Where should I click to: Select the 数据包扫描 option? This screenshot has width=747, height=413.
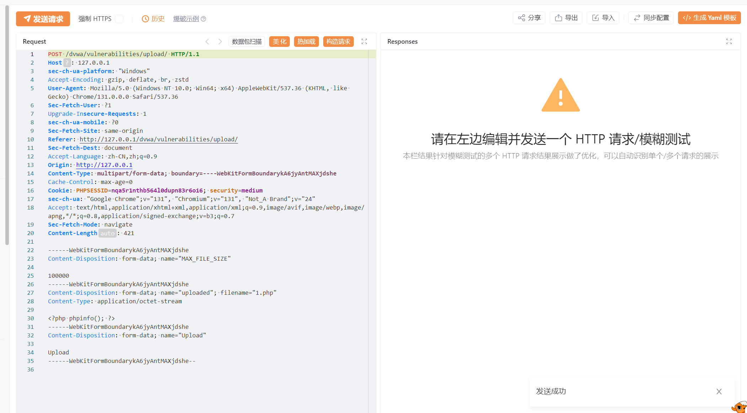click(247, 42)
